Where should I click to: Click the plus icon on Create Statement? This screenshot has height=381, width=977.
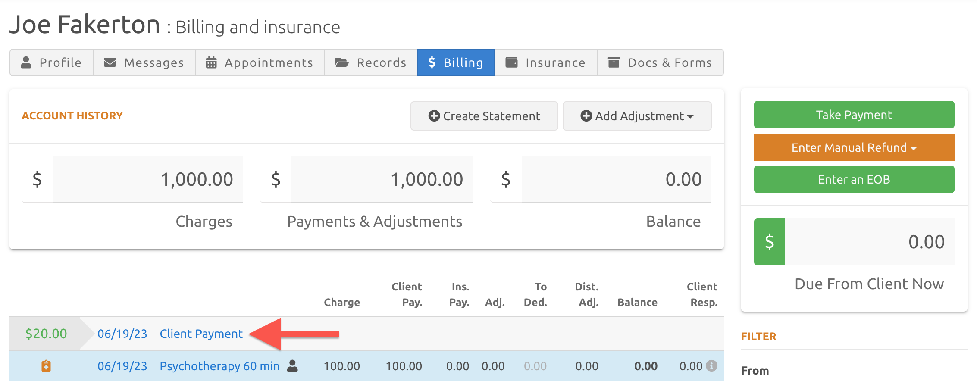434,116
